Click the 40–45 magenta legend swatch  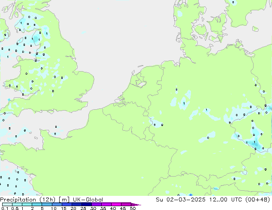point(116,204)
